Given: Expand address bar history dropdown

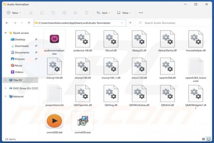Looking at the screenshot, I should click(x=122, y=23).
